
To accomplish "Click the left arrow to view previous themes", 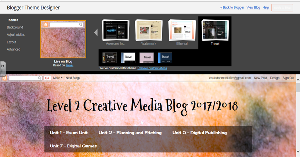I will click(96, 32).
